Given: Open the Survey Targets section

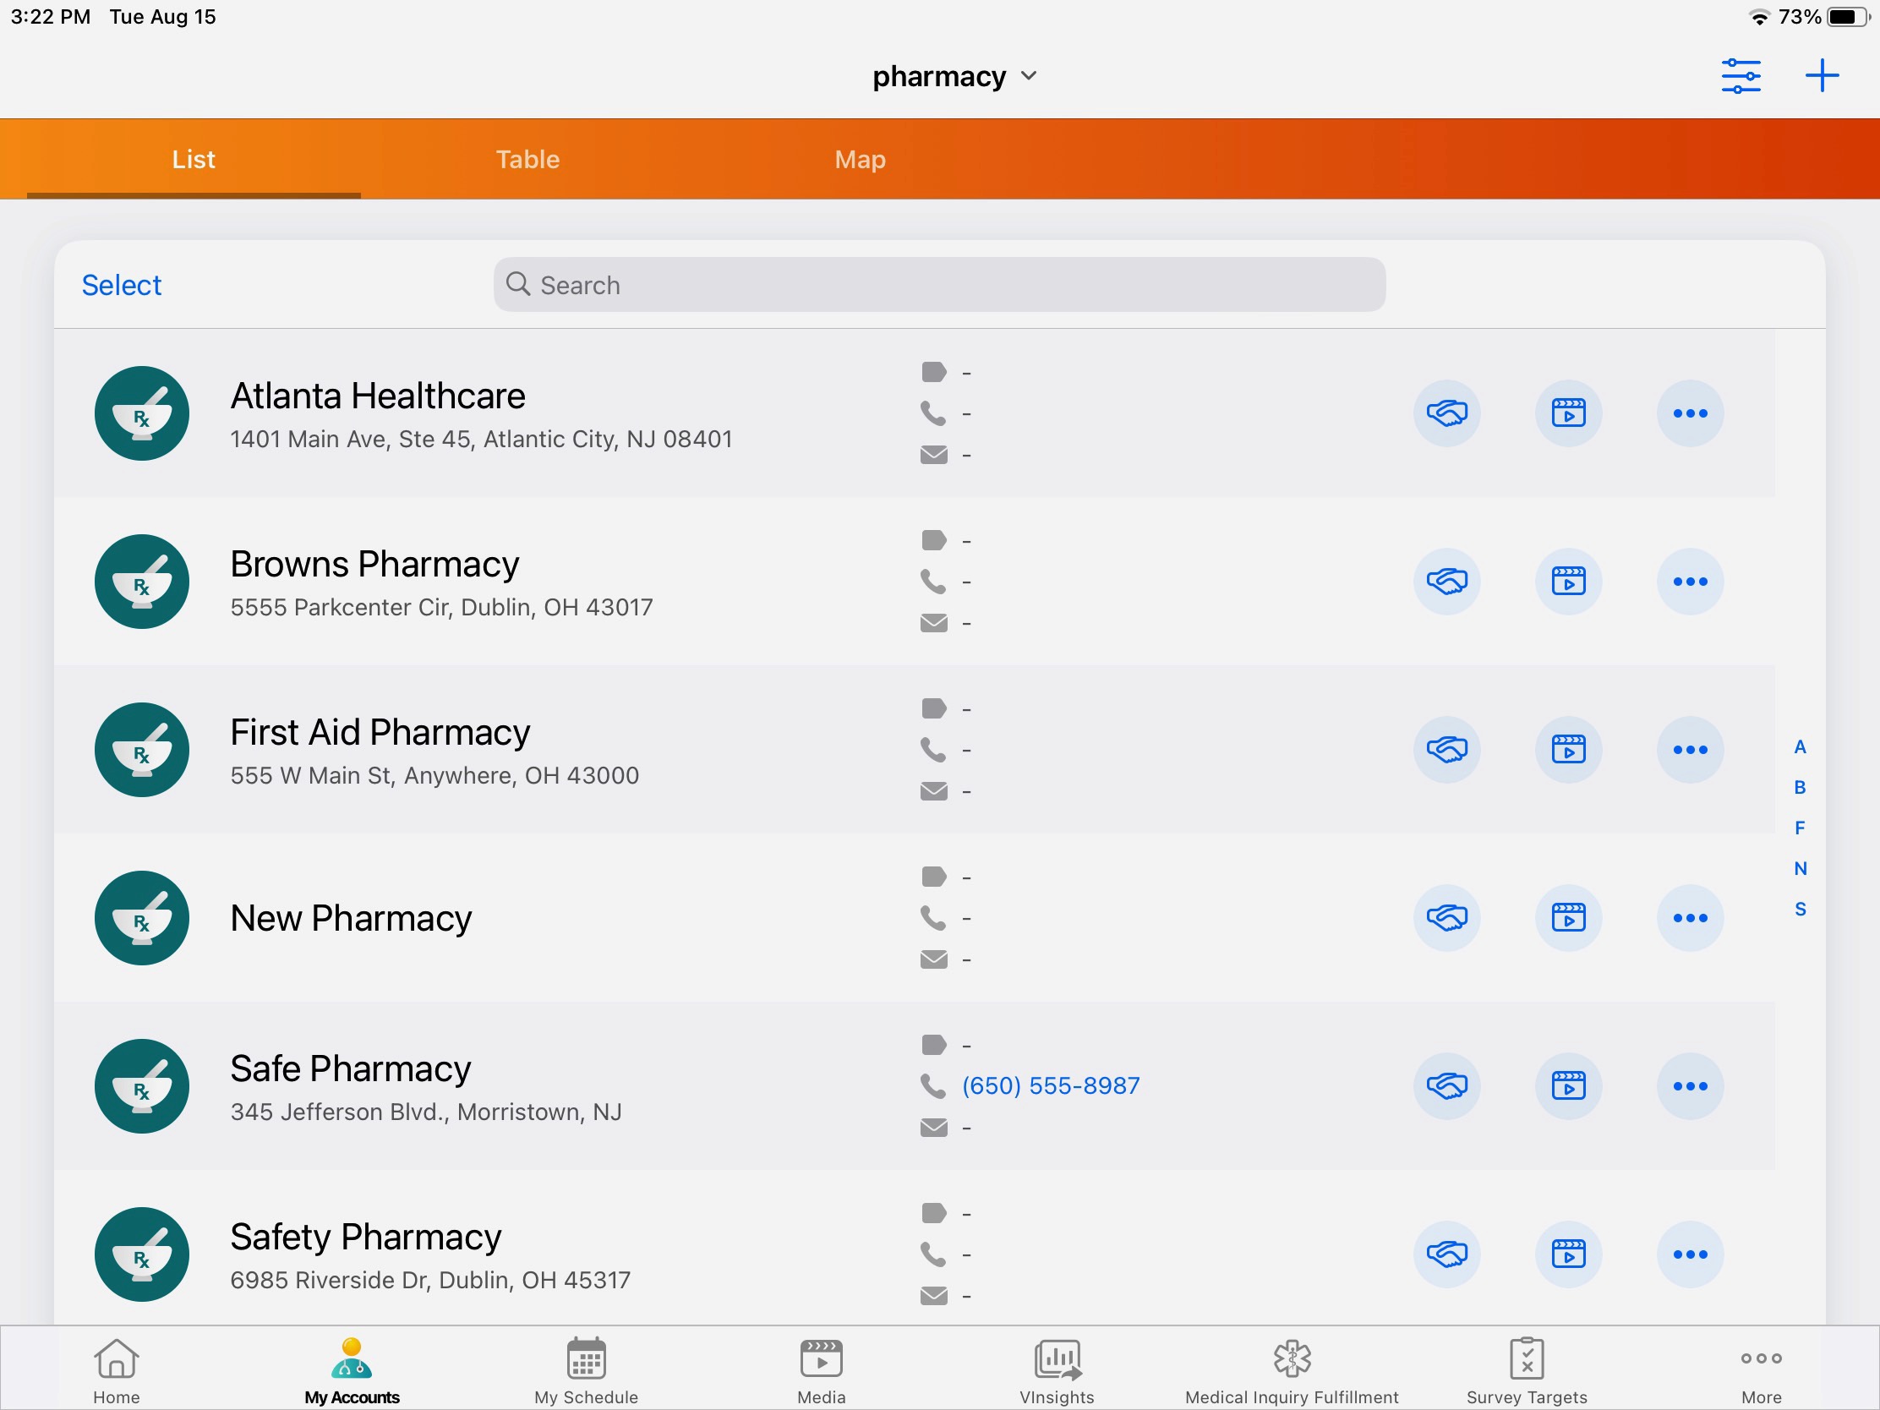Looking at the screenshot, I should coord(1527,1372).
